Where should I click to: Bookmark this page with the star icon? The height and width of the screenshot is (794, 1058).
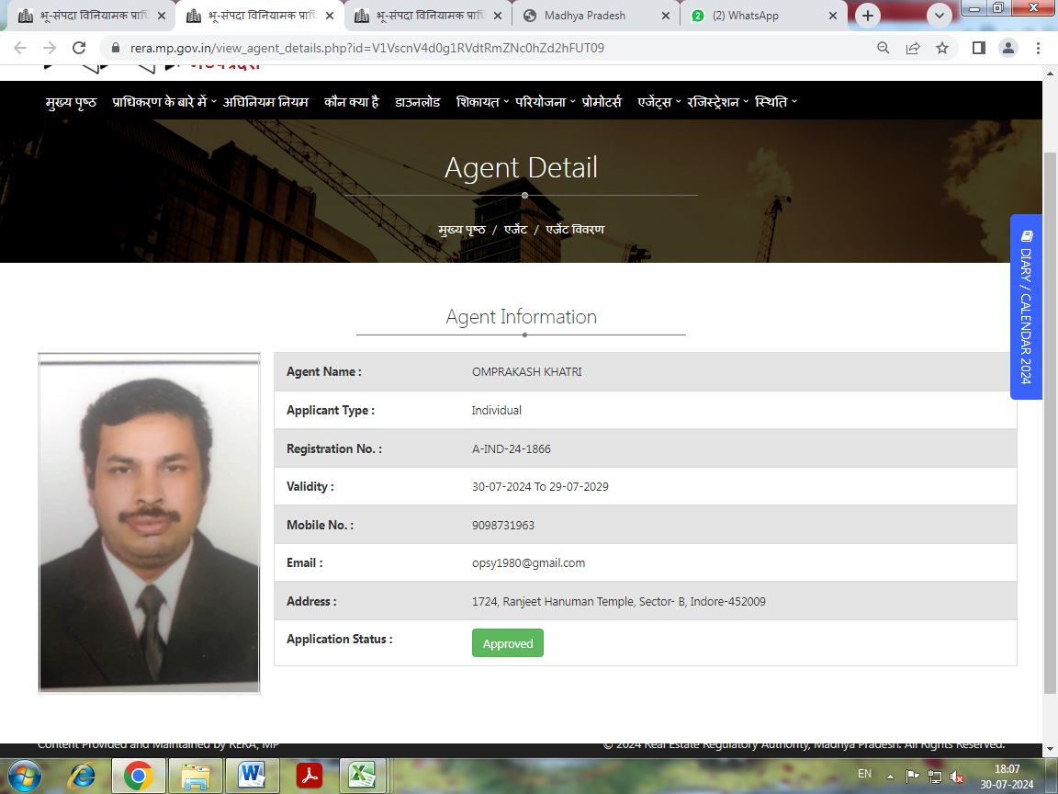point(942,48)
